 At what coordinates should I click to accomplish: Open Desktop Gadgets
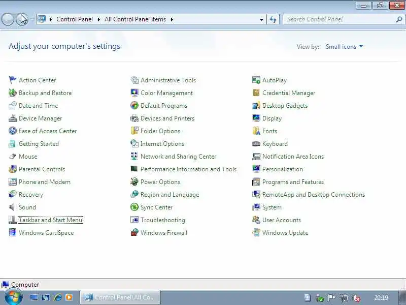285,106
